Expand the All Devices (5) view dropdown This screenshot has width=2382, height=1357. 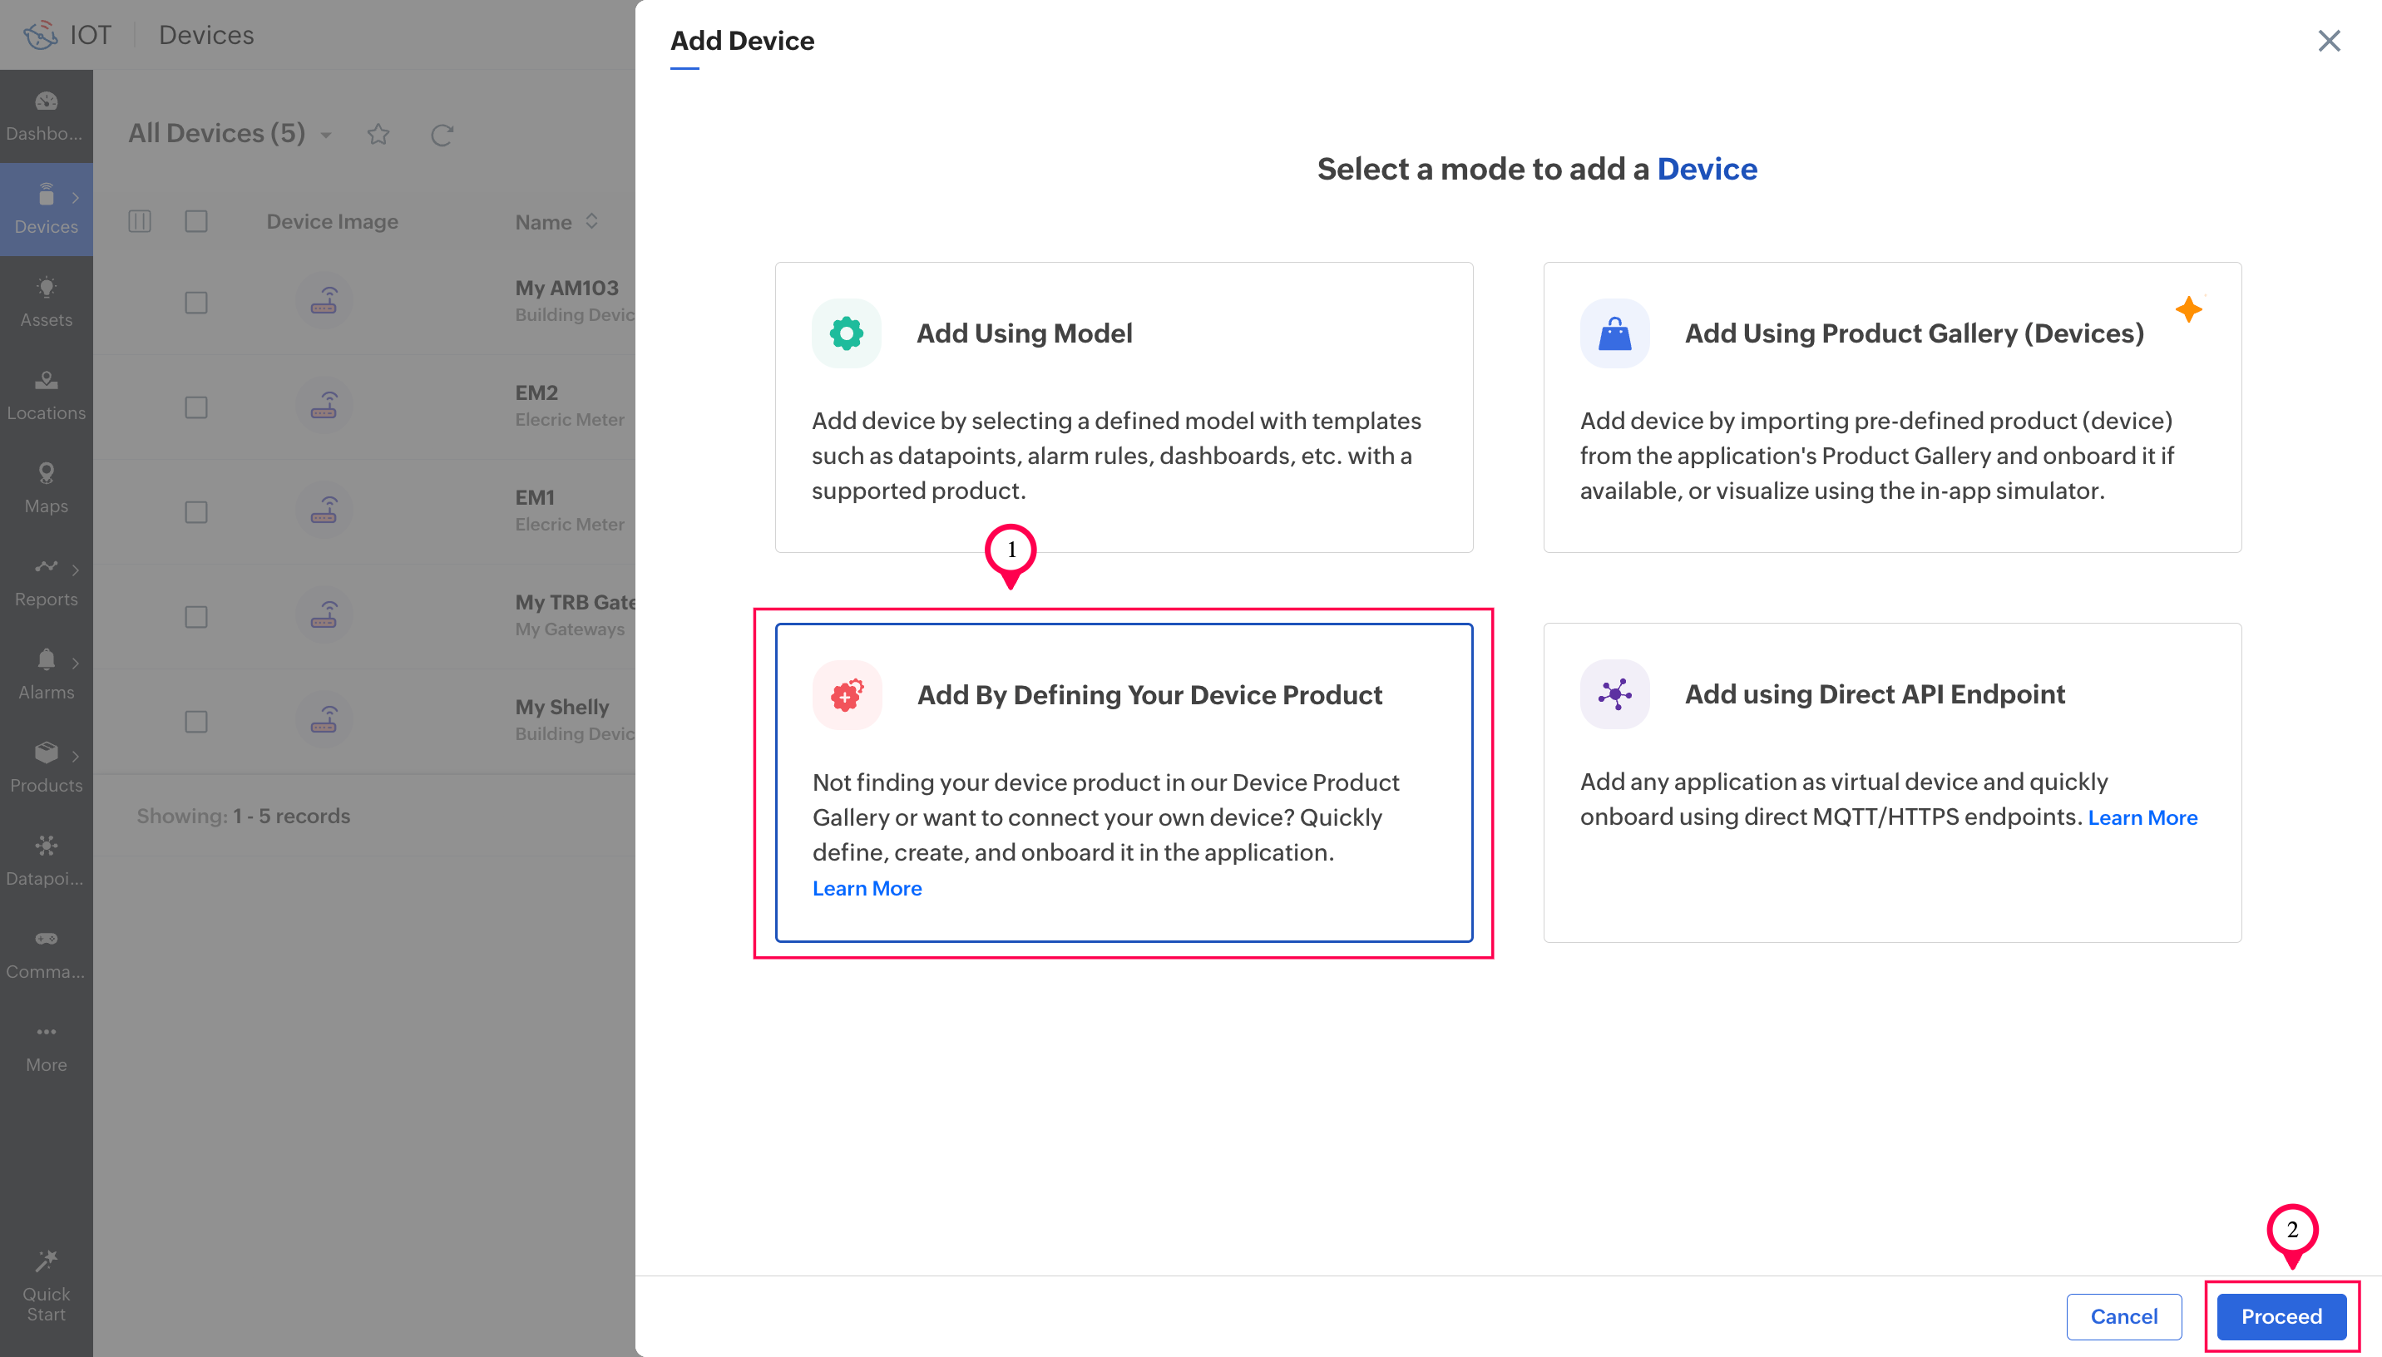click(326, 136)
